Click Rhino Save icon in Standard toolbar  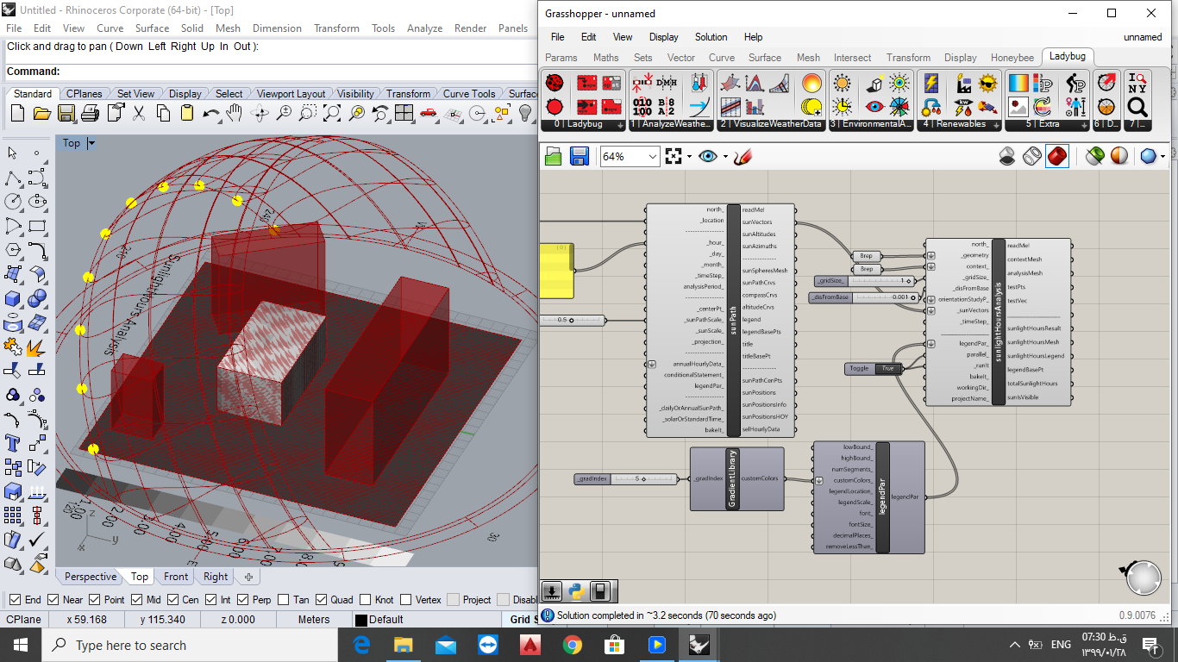click(x=66, y=113)
